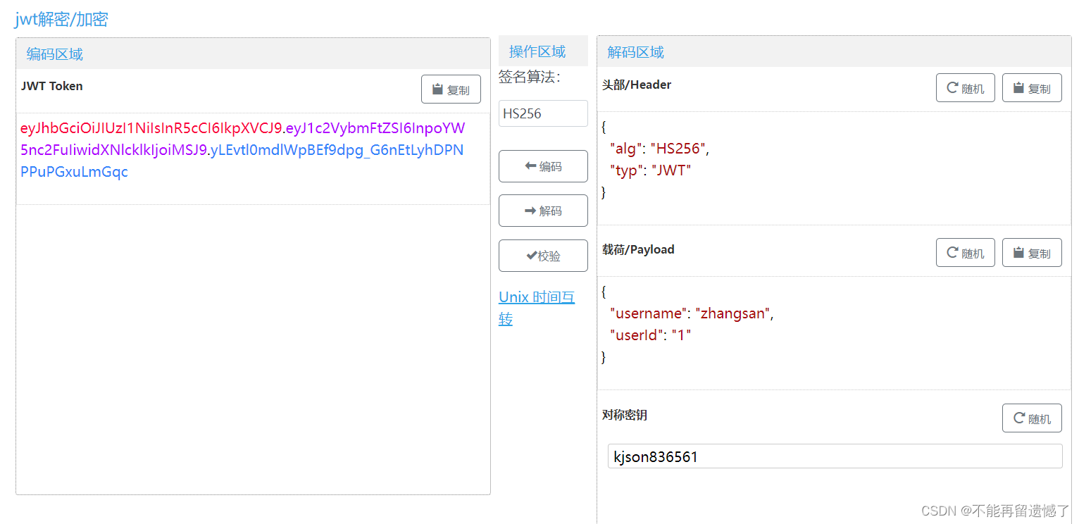Screen dimensions: 1079x524
Task: Click the 操作区域 panel heading
Action: point(537,51)
